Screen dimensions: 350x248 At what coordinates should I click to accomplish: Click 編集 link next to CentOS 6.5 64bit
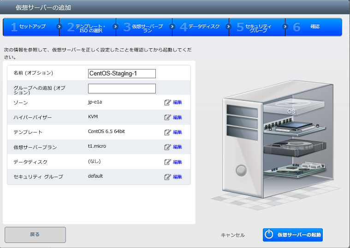(177, 133)
